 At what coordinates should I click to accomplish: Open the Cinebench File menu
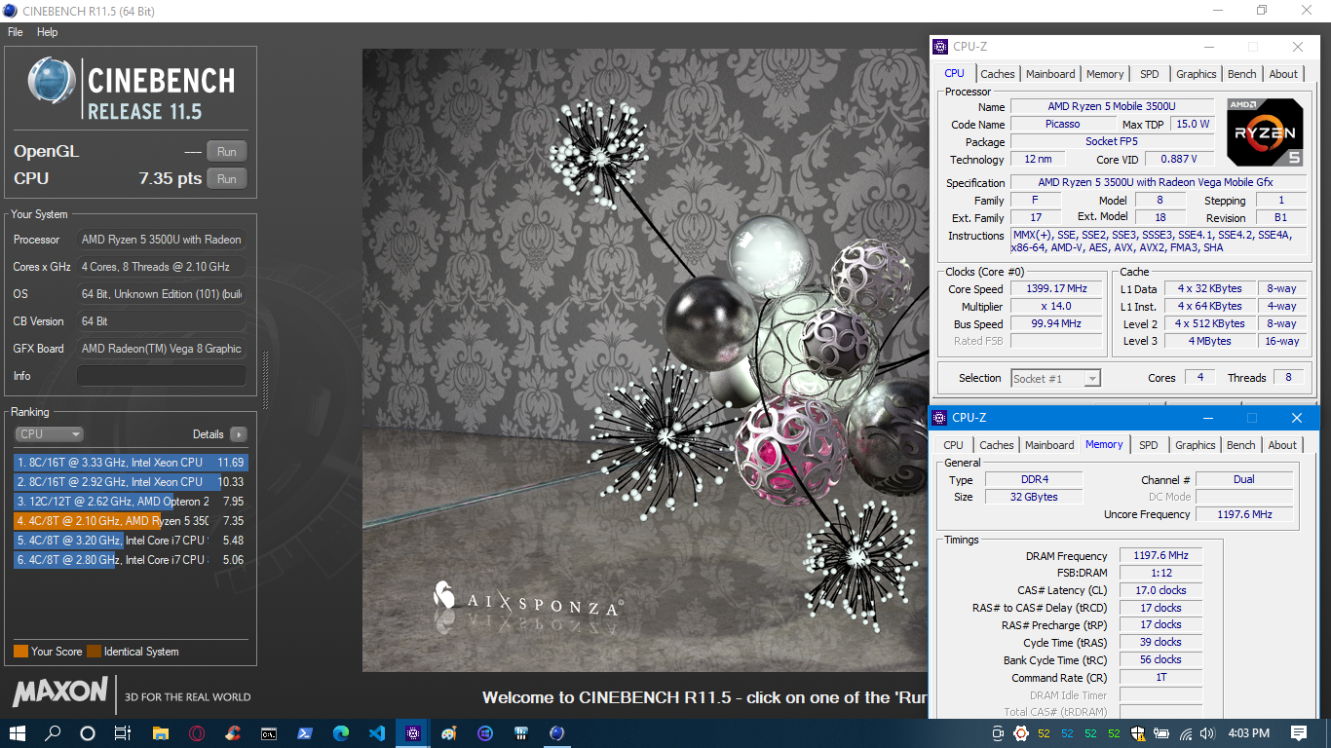point(15,32)
